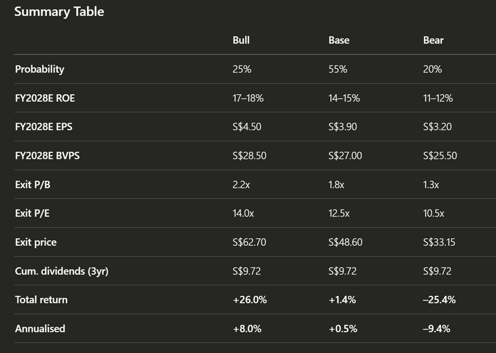Click Bear total return –25.4%

[x=439, y=300]
